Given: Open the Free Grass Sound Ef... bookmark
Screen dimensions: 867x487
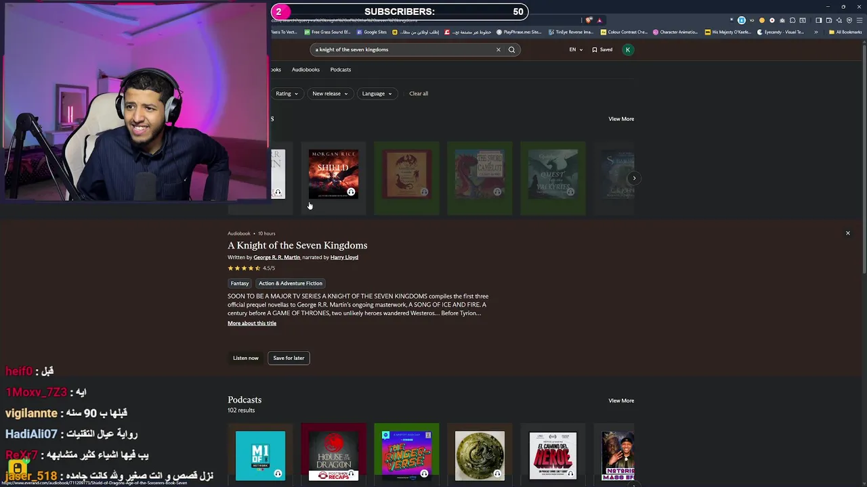Looking at the screenshot, I should [327, 32].
